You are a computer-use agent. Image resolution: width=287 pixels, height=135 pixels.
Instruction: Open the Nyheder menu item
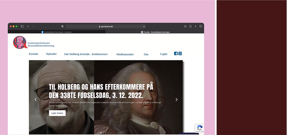[x=51, y=54]
